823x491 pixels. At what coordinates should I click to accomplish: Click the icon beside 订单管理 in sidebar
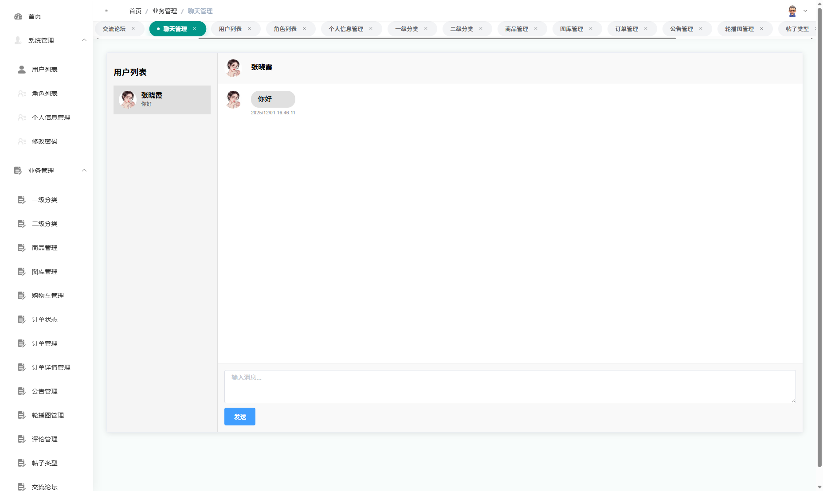22,343
